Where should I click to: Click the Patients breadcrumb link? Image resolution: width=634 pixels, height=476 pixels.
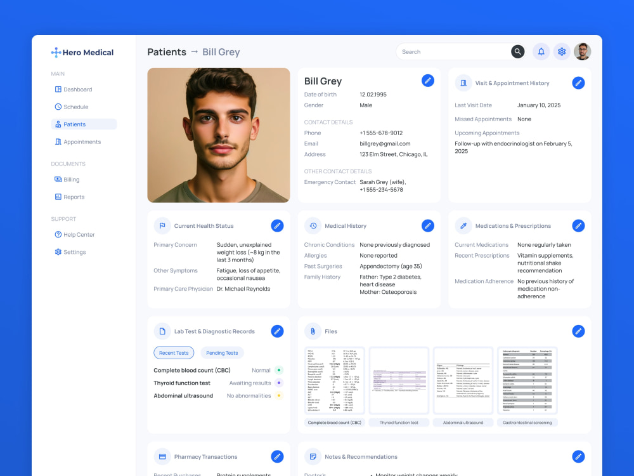(167, 52)
